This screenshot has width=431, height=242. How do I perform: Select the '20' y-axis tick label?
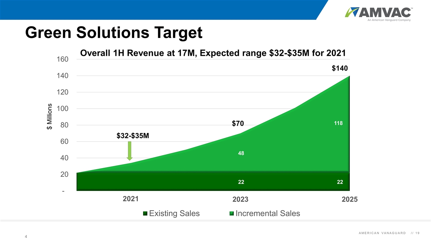click(65, 174)
